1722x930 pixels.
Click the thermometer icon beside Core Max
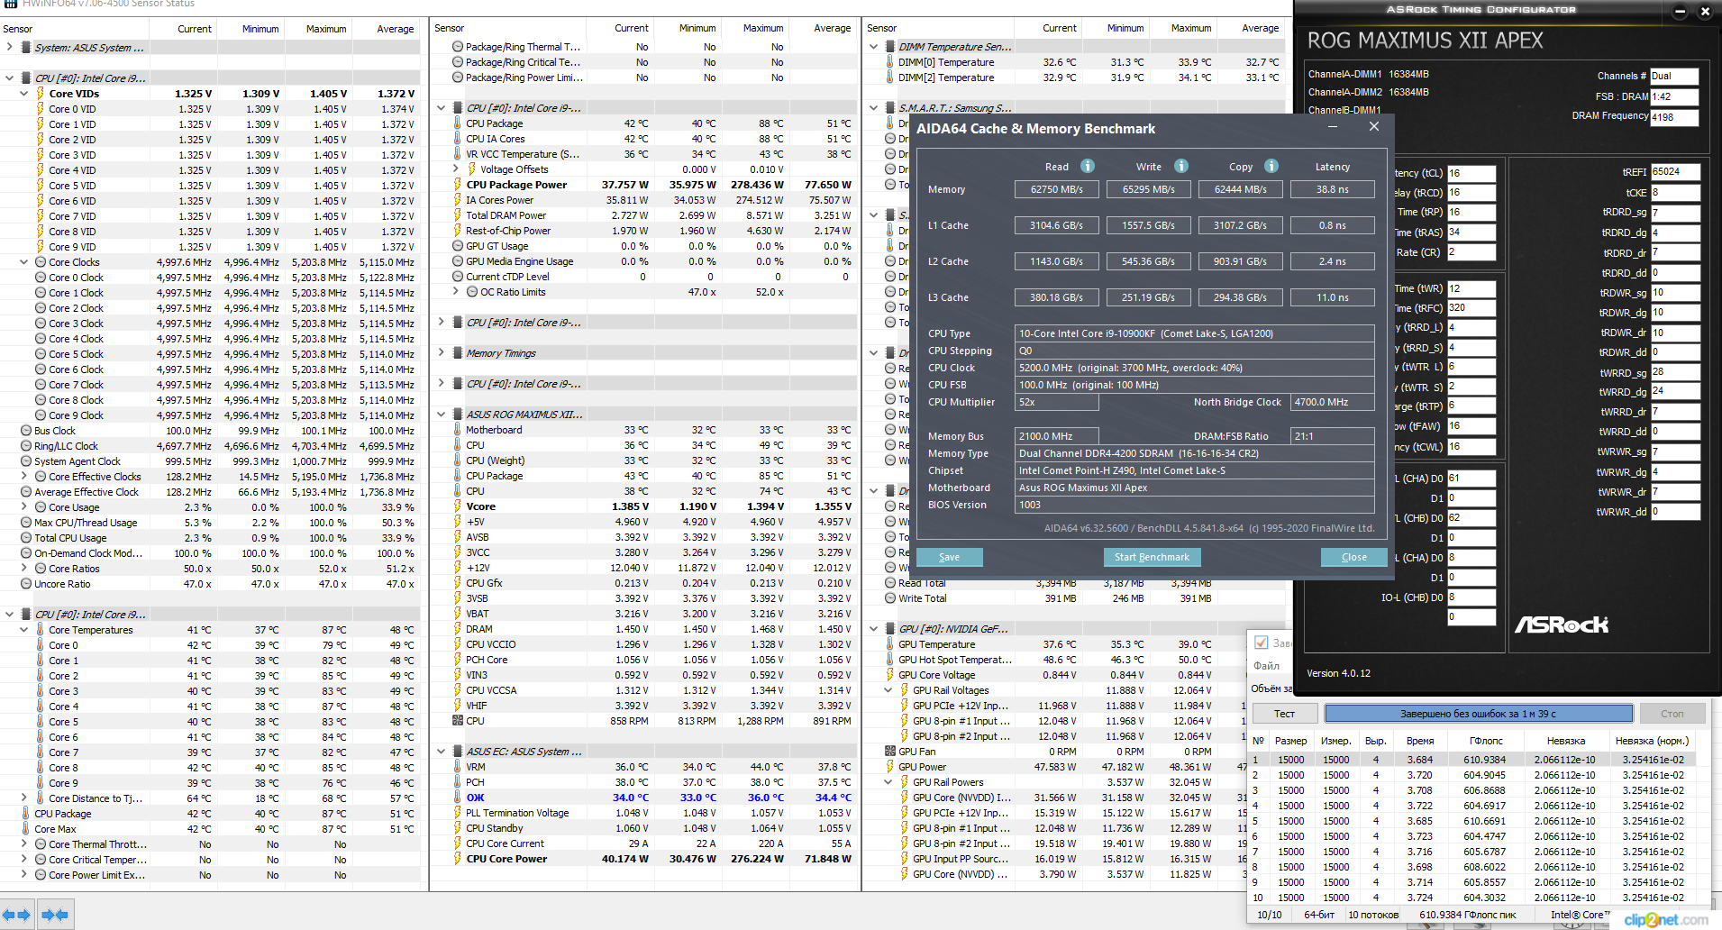pos(26,829)
